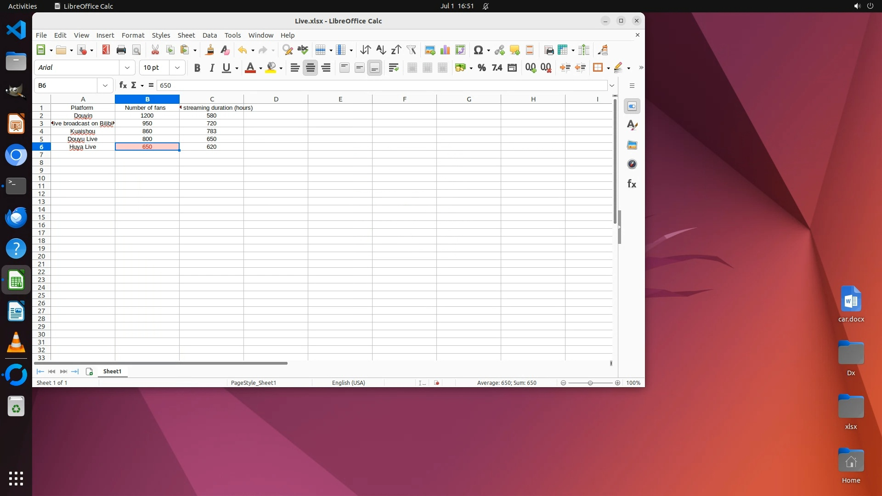Screen dimensions: 882x496
Task: Click the Clone Formatting paintbrush icon
Action: pyautogui.click(x=210, y=50)
